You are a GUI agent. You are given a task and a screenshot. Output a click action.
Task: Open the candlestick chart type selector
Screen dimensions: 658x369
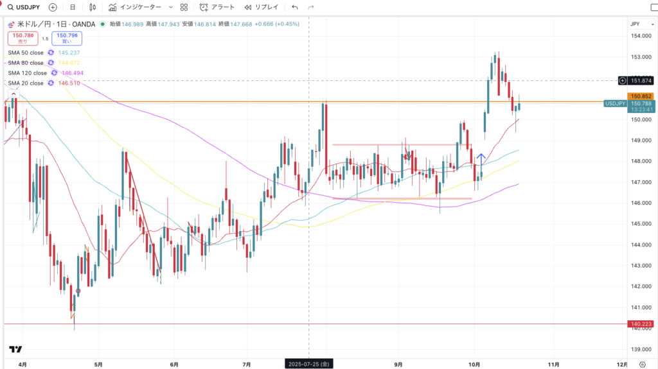click(93, 7)
